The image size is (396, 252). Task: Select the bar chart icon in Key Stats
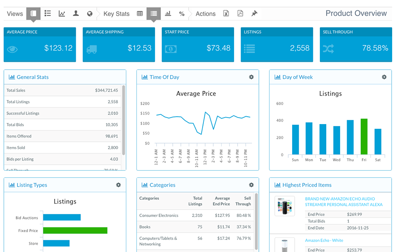point(168,13)
